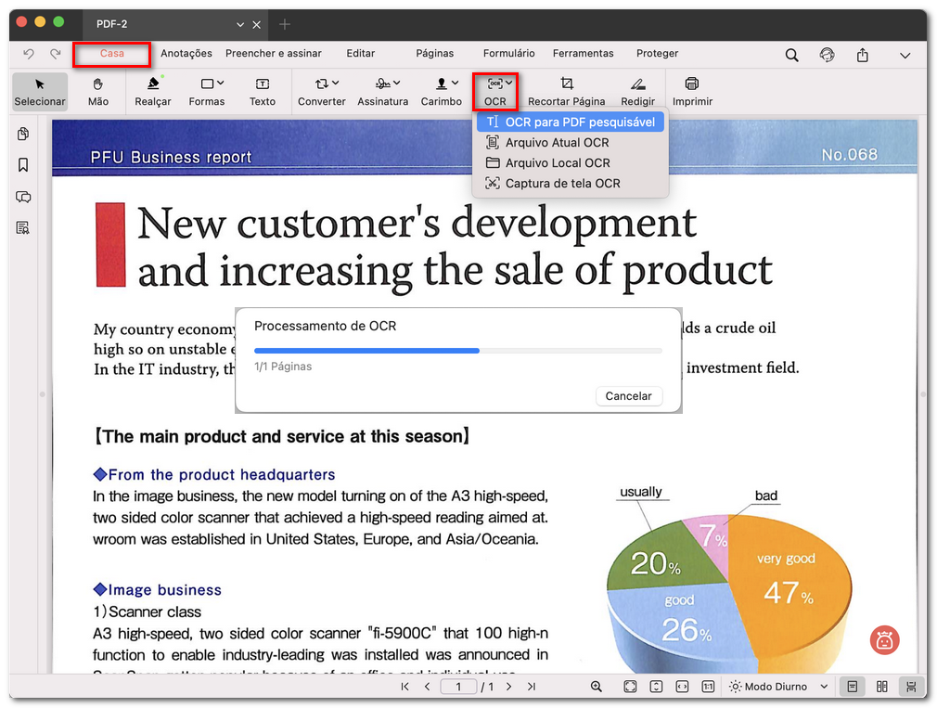Viewport: 937px width, 708px height.
Task: Open the page thumbnails panel
Action: point(20,134)
